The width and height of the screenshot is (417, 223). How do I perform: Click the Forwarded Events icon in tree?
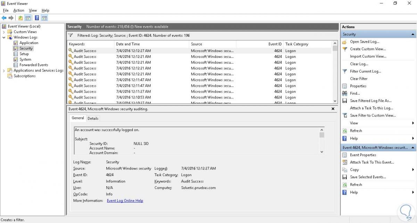(x=16, y=65)
